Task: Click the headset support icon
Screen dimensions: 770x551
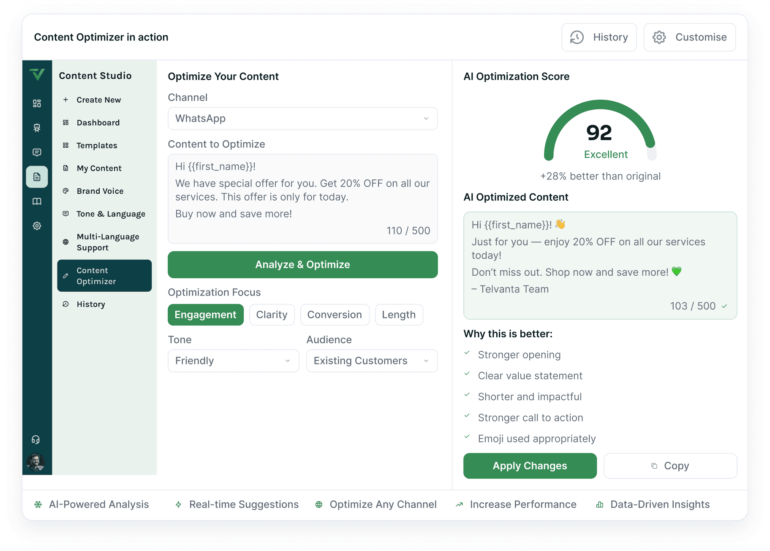Action: tap(36, 440)
